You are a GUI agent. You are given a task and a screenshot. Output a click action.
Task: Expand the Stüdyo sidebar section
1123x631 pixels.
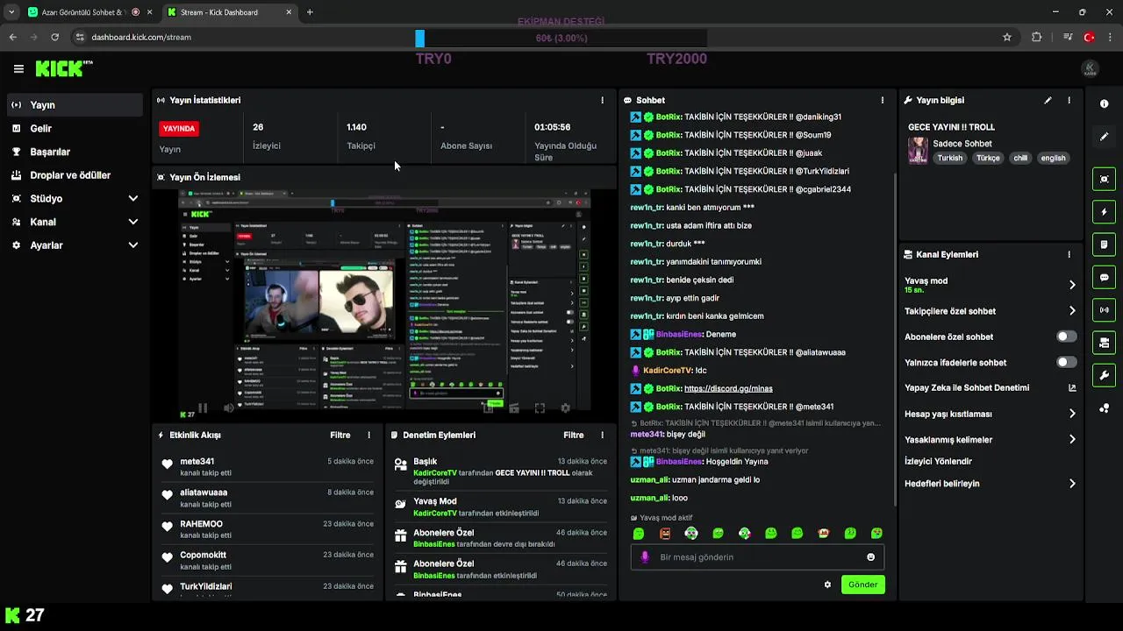click(75, 199)
